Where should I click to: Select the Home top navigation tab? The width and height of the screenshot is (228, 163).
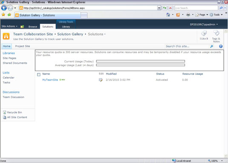6,46
